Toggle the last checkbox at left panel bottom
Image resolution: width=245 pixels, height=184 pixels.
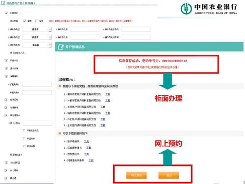click(x=6, y=178)
